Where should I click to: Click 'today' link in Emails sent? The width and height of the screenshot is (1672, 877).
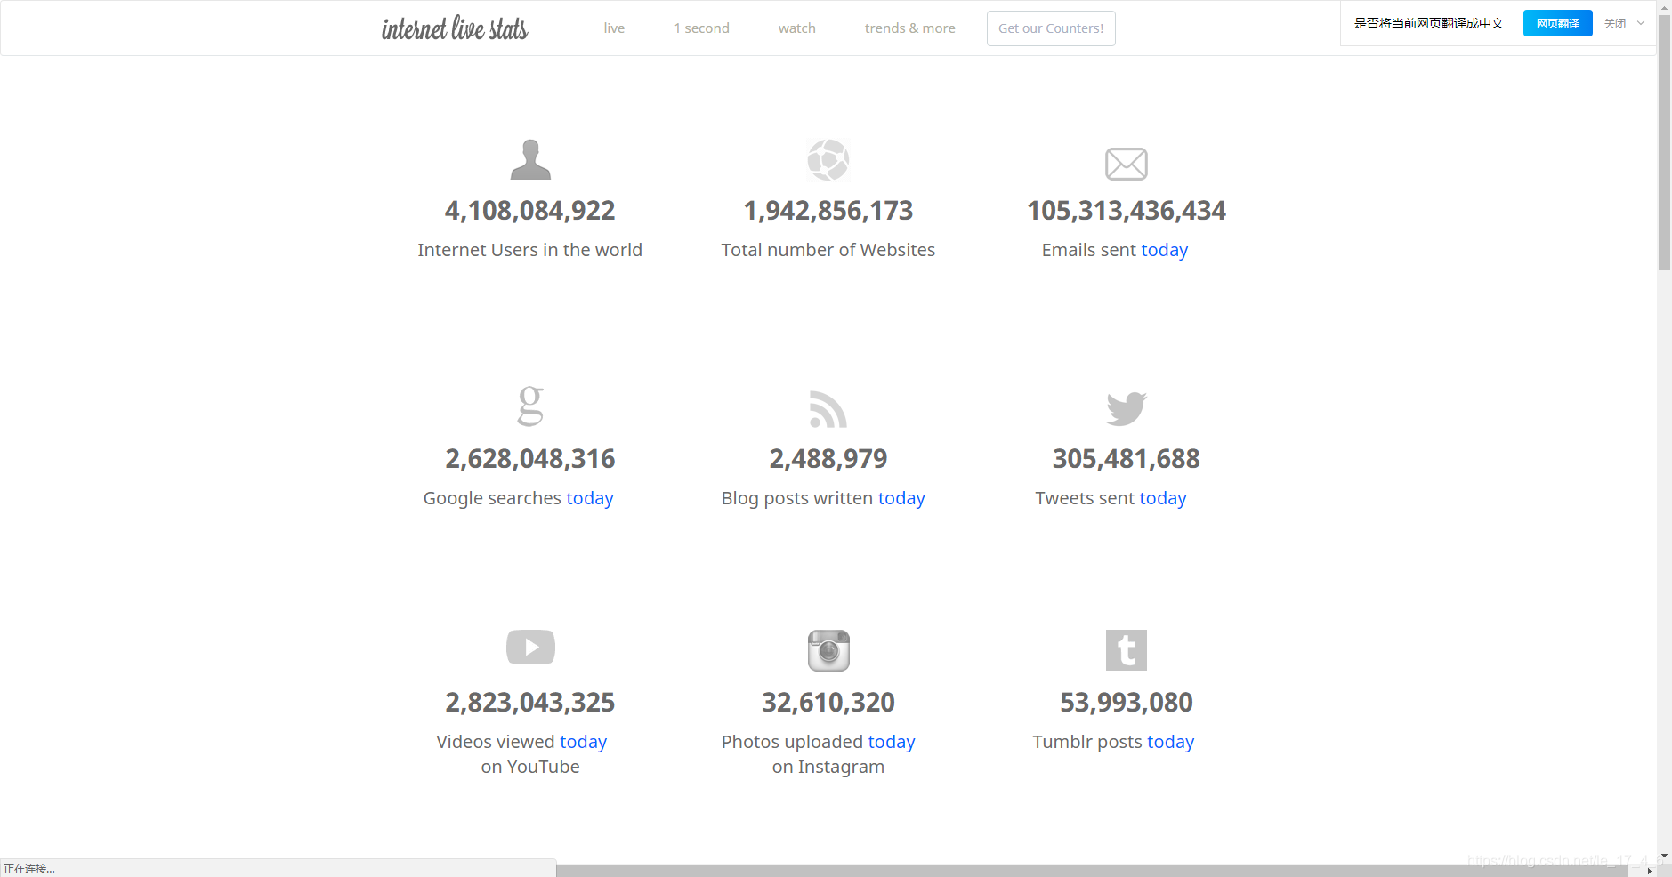[1165, 250]
